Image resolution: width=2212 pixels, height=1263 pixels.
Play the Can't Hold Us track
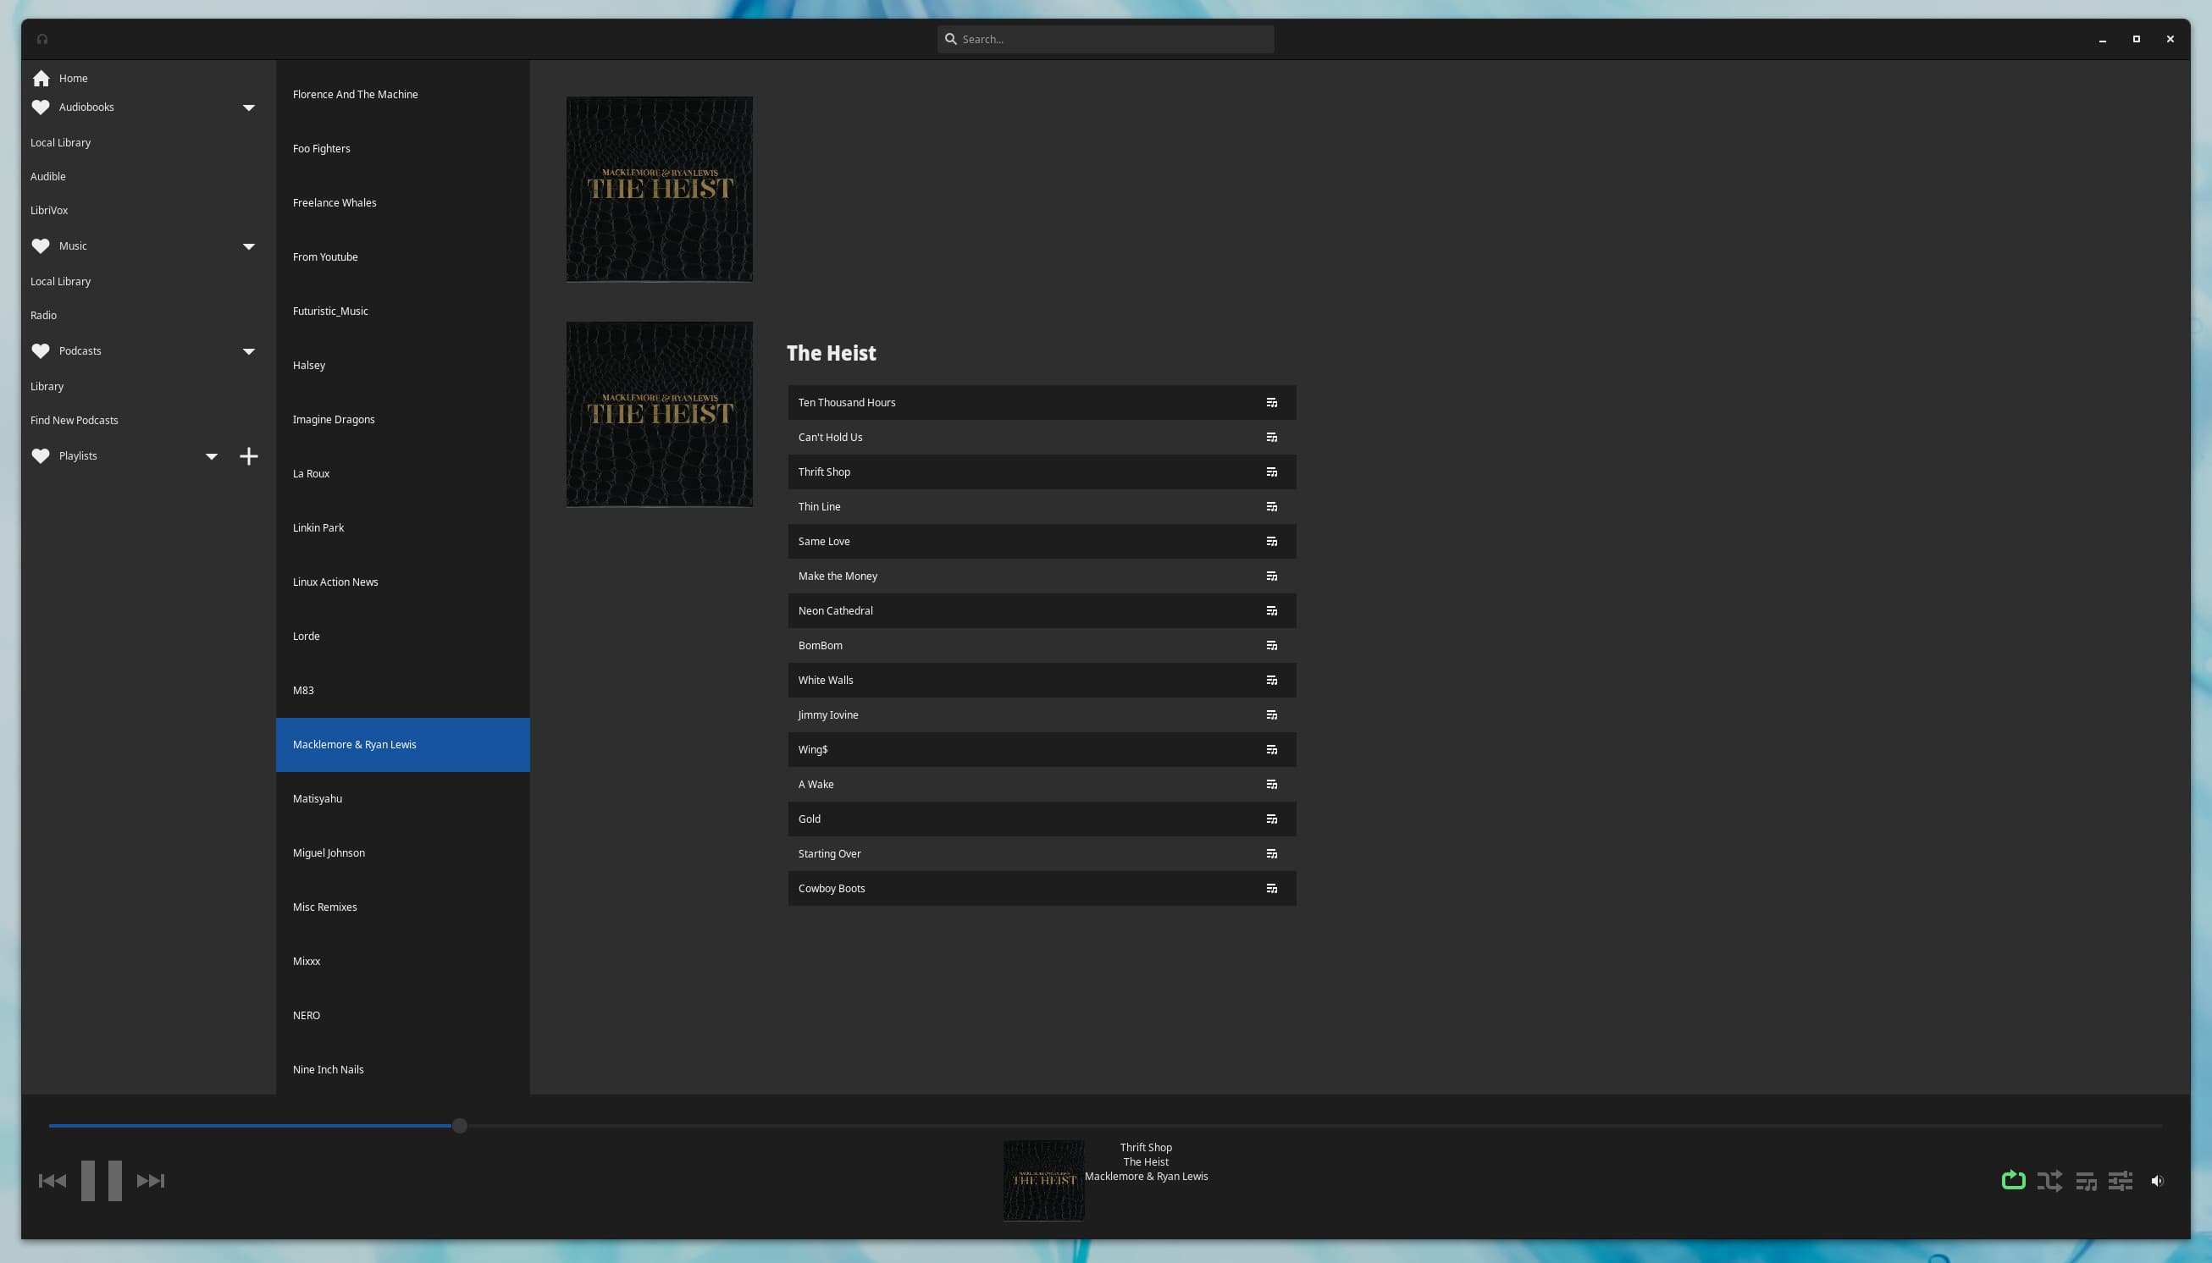pos(830,437)
